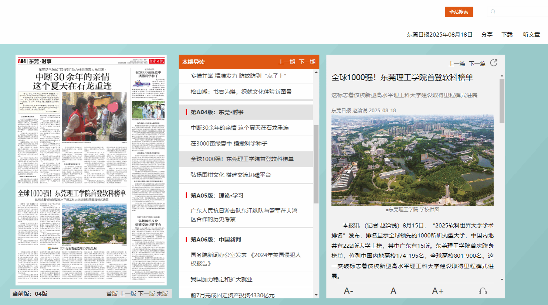The height and width of the screenshot is (305, 548).
Task: Click the share arrow icon above the article
Action: [x=494, y=63]
